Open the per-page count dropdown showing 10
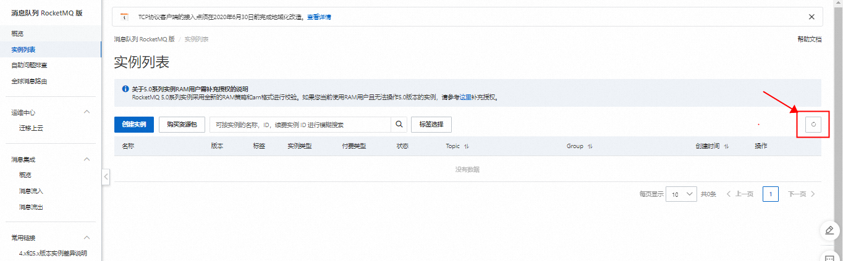 coord(682,194)
